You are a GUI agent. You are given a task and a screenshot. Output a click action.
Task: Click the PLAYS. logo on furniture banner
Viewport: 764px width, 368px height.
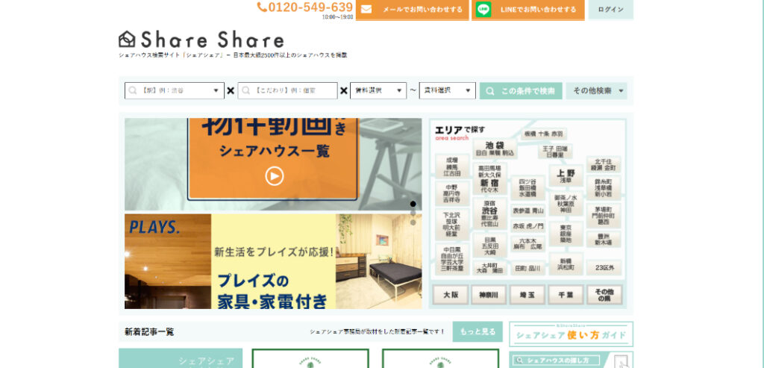[154, 227]
